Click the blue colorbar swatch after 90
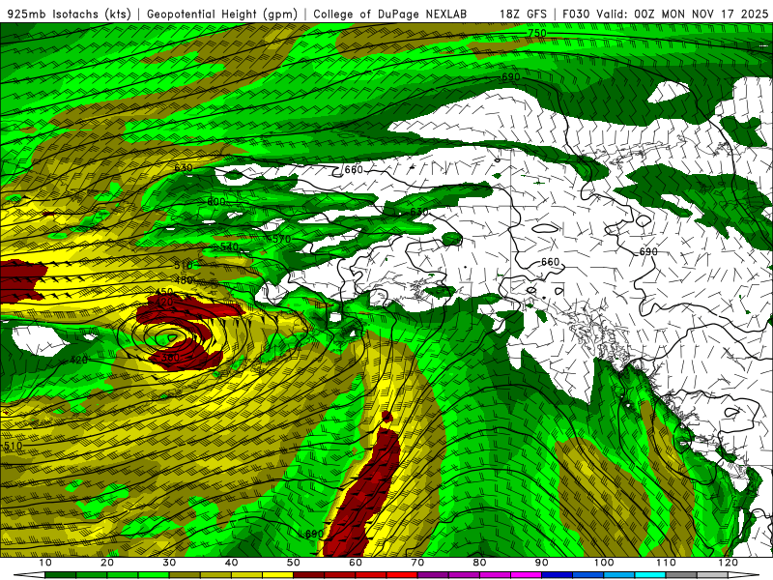Image resolution: width=773 pixels, height=580 pixels. click(558, 575)
